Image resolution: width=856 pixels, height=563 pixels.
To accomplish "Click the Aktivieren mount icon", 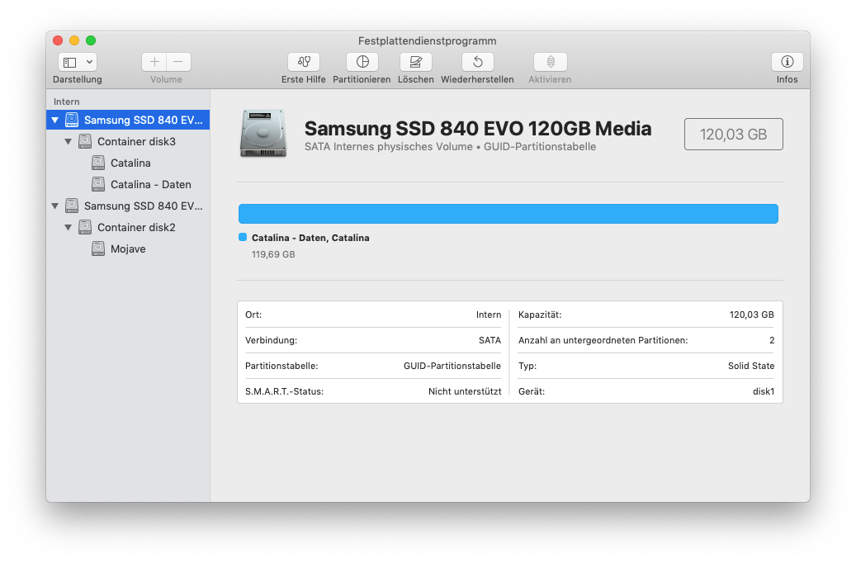I will tap(550, 62).
